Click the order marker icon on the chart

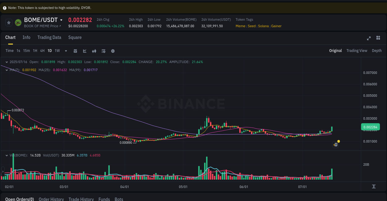coord(335,144)
